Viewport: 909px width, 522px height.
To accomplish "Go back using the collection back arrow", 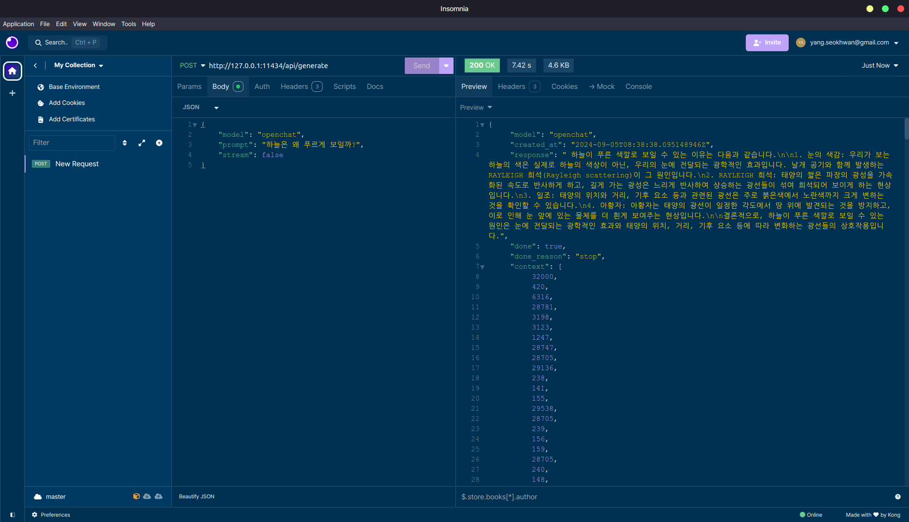I will tap(35, 65).
